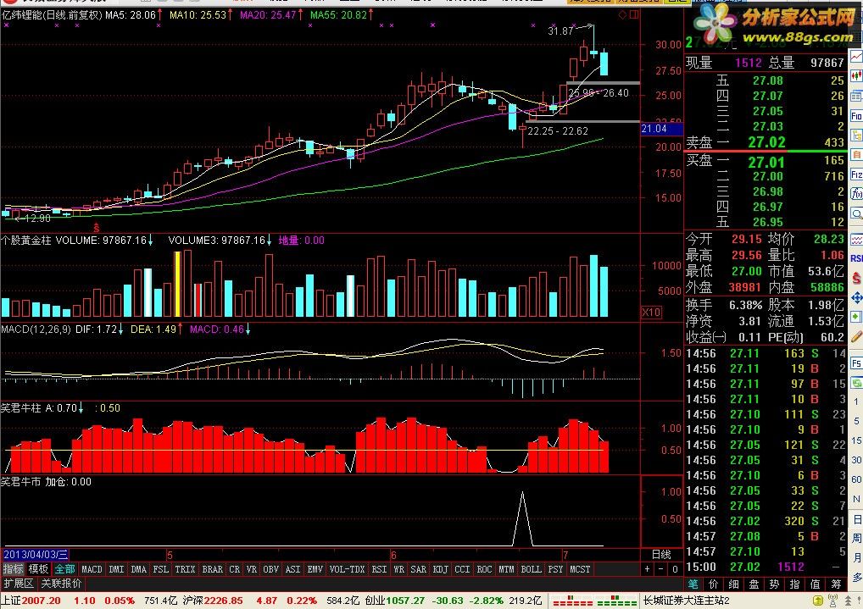863x609 pixels.
Task: Click the blue four-way arrows icon
Action: click(x=856, y=297)
